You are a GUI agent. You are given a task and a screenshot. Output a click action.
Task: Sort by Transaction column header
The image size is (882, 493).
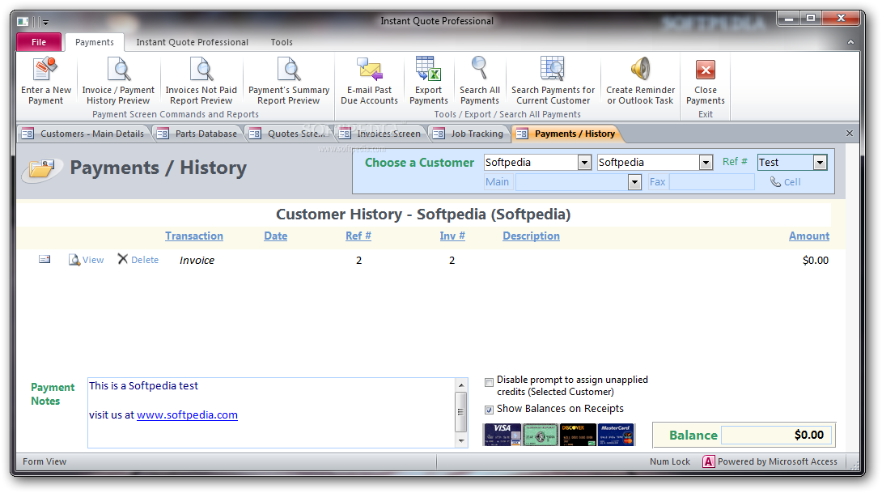point(194,236)
